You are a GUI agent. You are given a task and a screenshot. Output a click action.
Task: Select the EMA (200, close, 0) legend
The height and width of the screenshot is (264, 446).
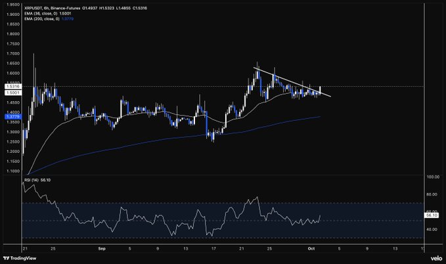(x=49, y=19)
